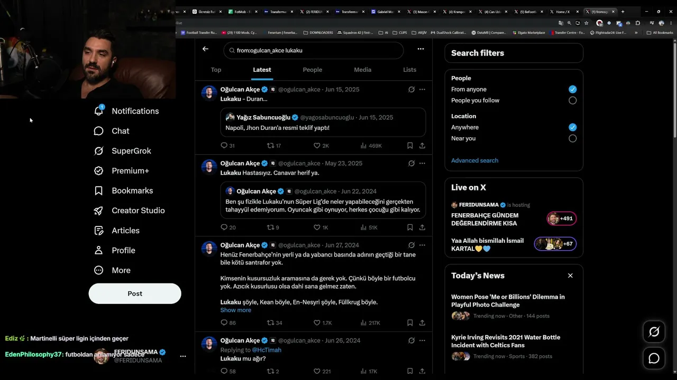
Task: Open SuperGrok from the sidebar
Action: point(122,151)
